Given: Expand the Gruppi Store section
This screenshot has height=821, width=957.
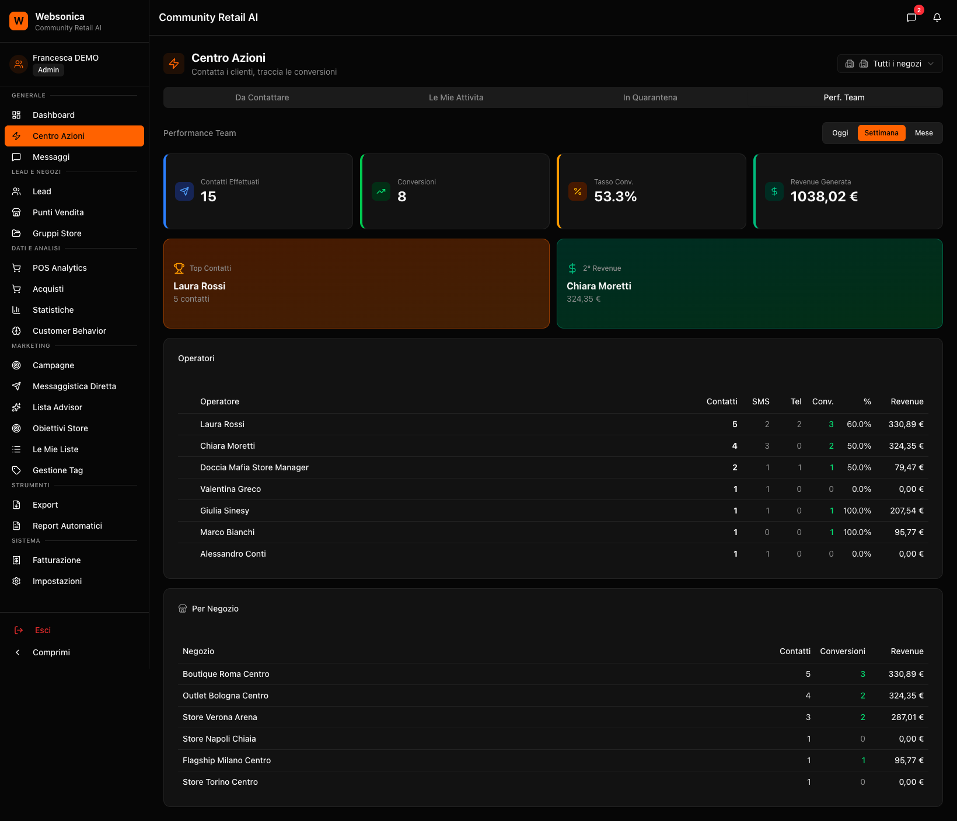Looking at the screenshot, I should pos(56,233).
